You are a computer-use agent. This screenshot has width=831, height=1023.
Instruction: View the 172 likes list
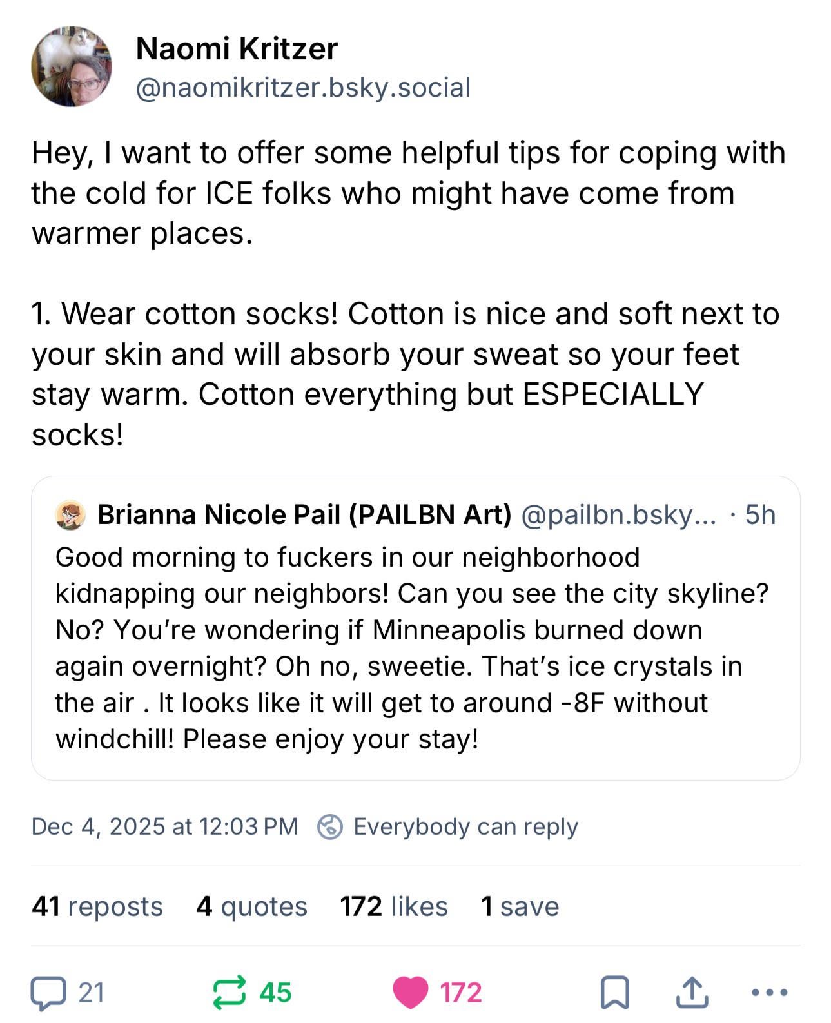point(394,906)
